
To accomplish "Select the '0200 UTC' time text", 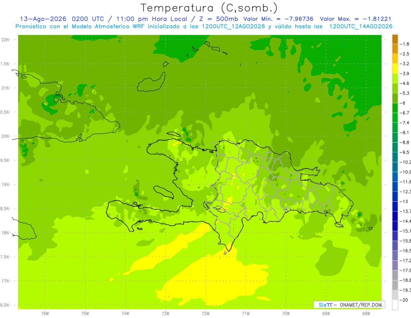I will click(x=88, y=19).
